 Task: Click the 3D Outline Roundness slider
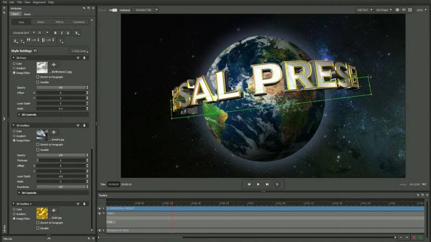click(61, 186)
